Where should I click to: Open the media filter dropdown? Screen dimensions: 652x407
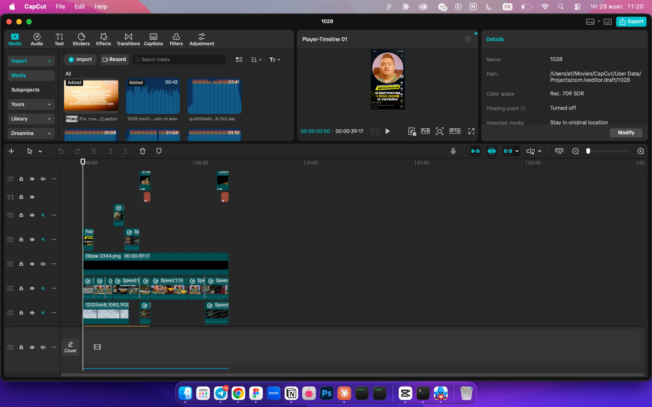pyautogui.click(x=275, y=60)
